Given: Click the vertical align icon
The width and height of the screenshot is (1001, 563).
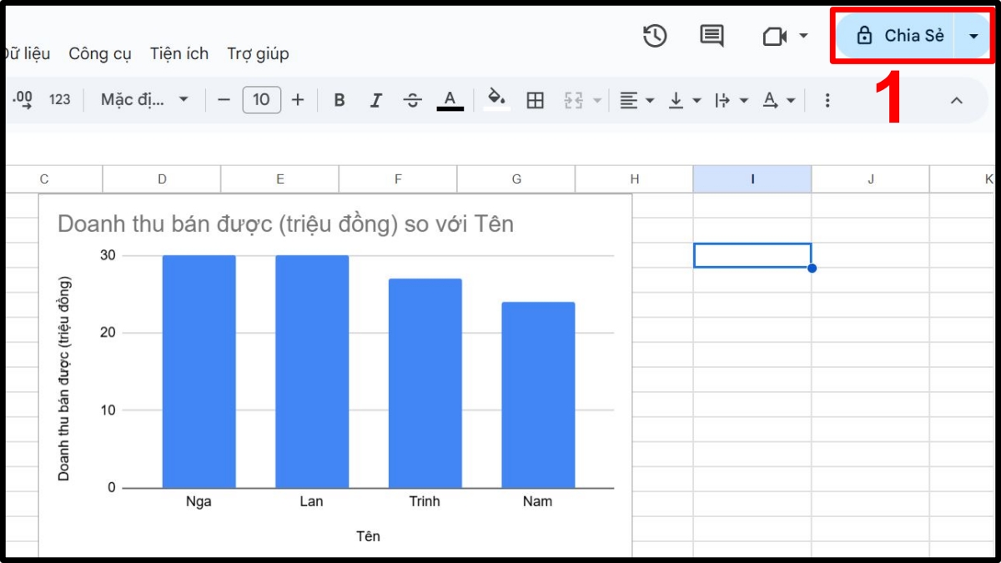Looking at the screenshot, I should [676, 99].
